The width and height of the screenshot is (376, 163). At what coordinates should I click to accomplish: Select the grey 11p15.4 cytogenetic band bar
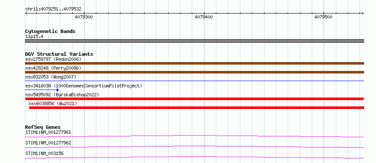click(194, 41)
